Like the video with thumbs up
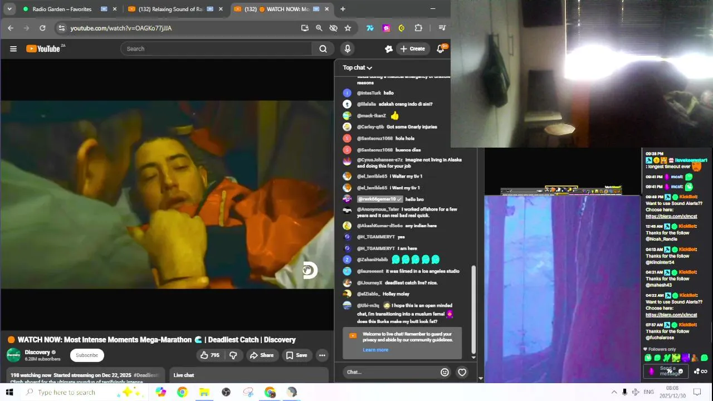The width and height of the screenshot is (713, 401). click(210, 355)
